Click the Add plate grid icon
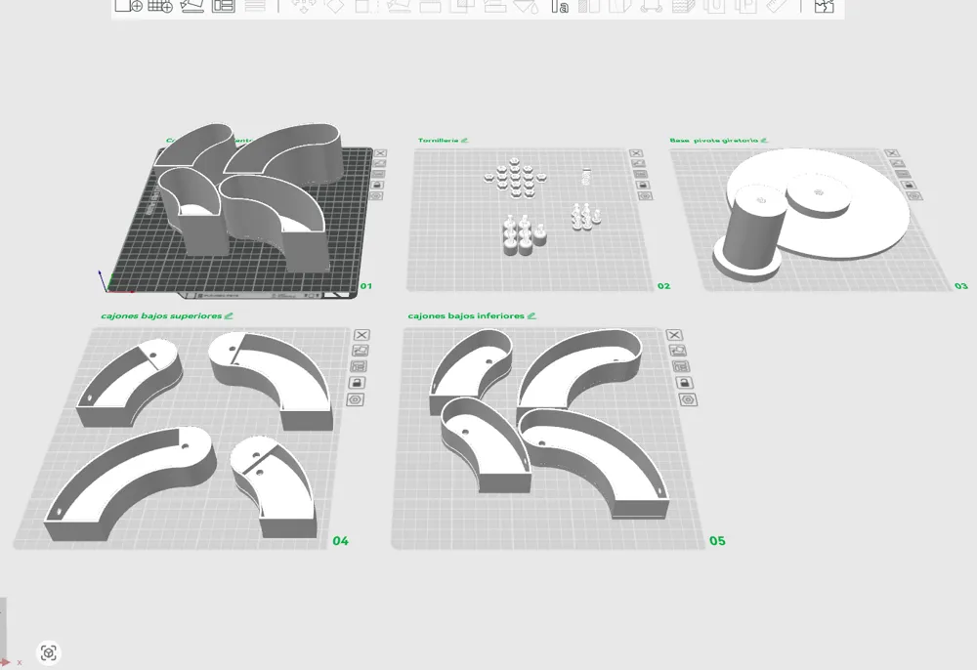The image size is (977, 670). point(160,6)
